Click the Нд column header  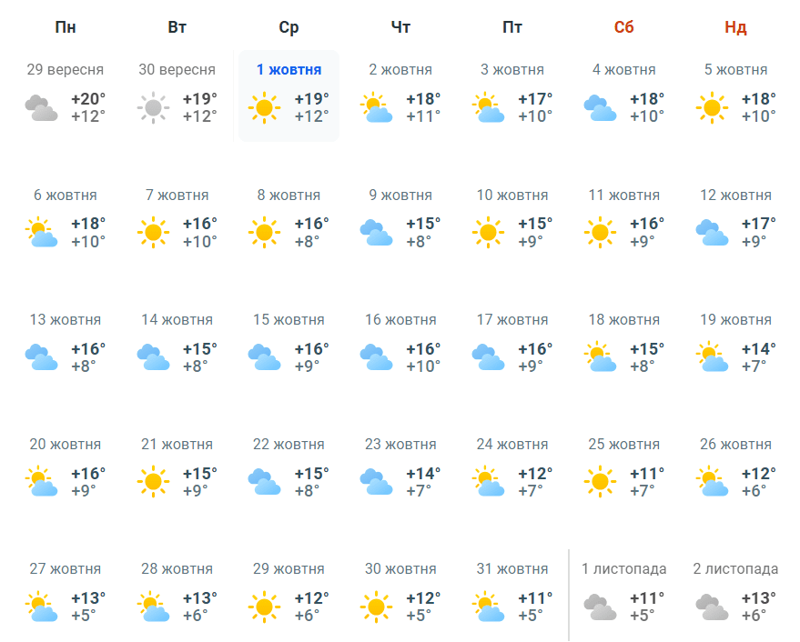coord(735,27)
